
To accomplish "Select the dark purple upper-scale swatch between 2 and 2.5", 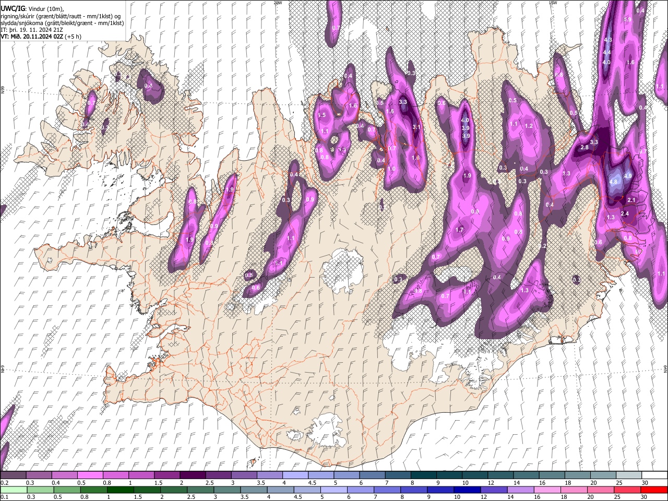I will pyautogui.click(x=193, y=475).
